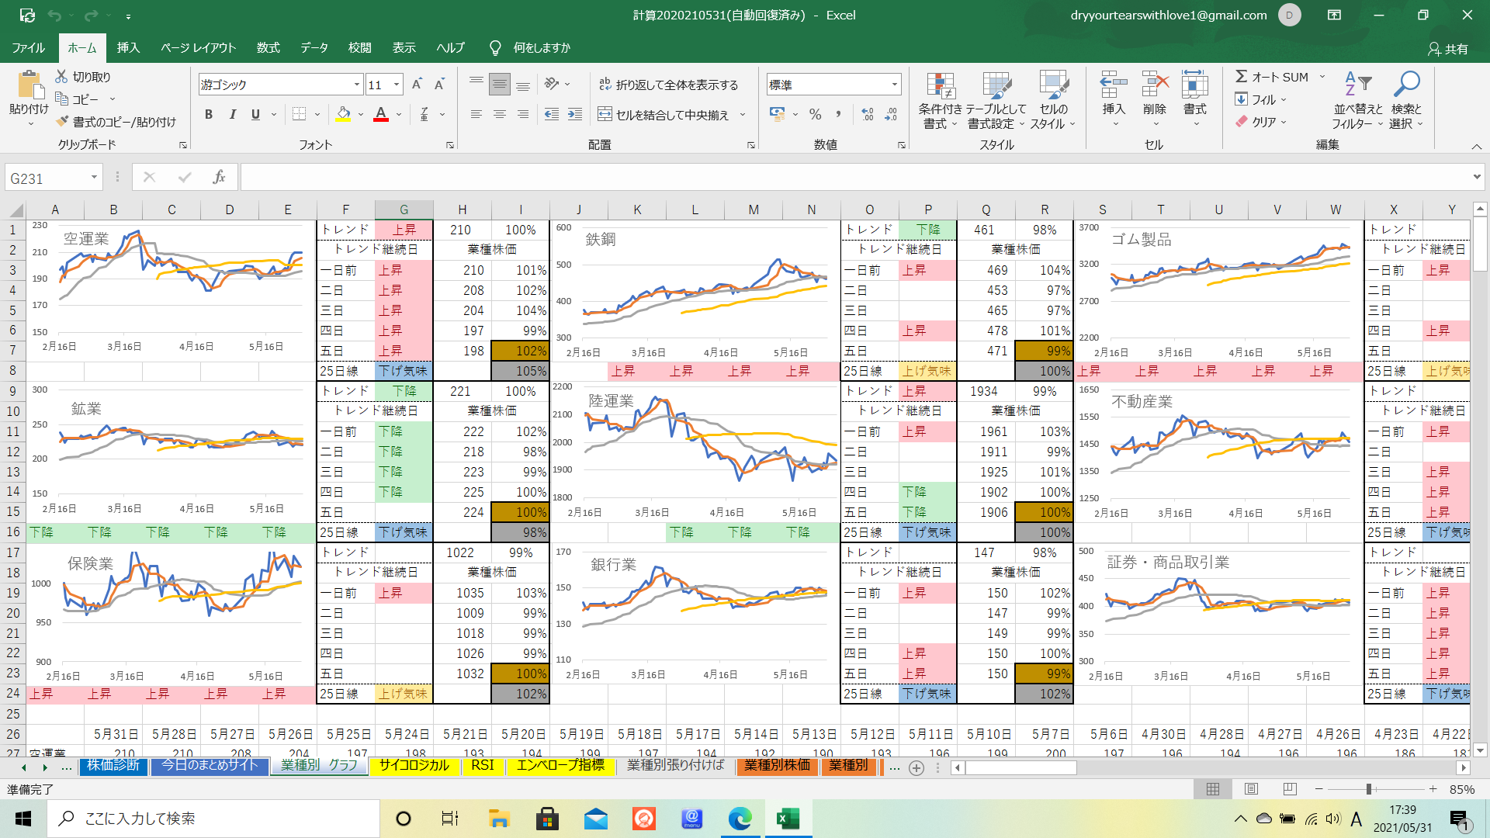Click the Insert Function fx icon
Image resolution: width=1490 pixels, height=838 pixels.
pyautogui.click(x=219, y=178)
